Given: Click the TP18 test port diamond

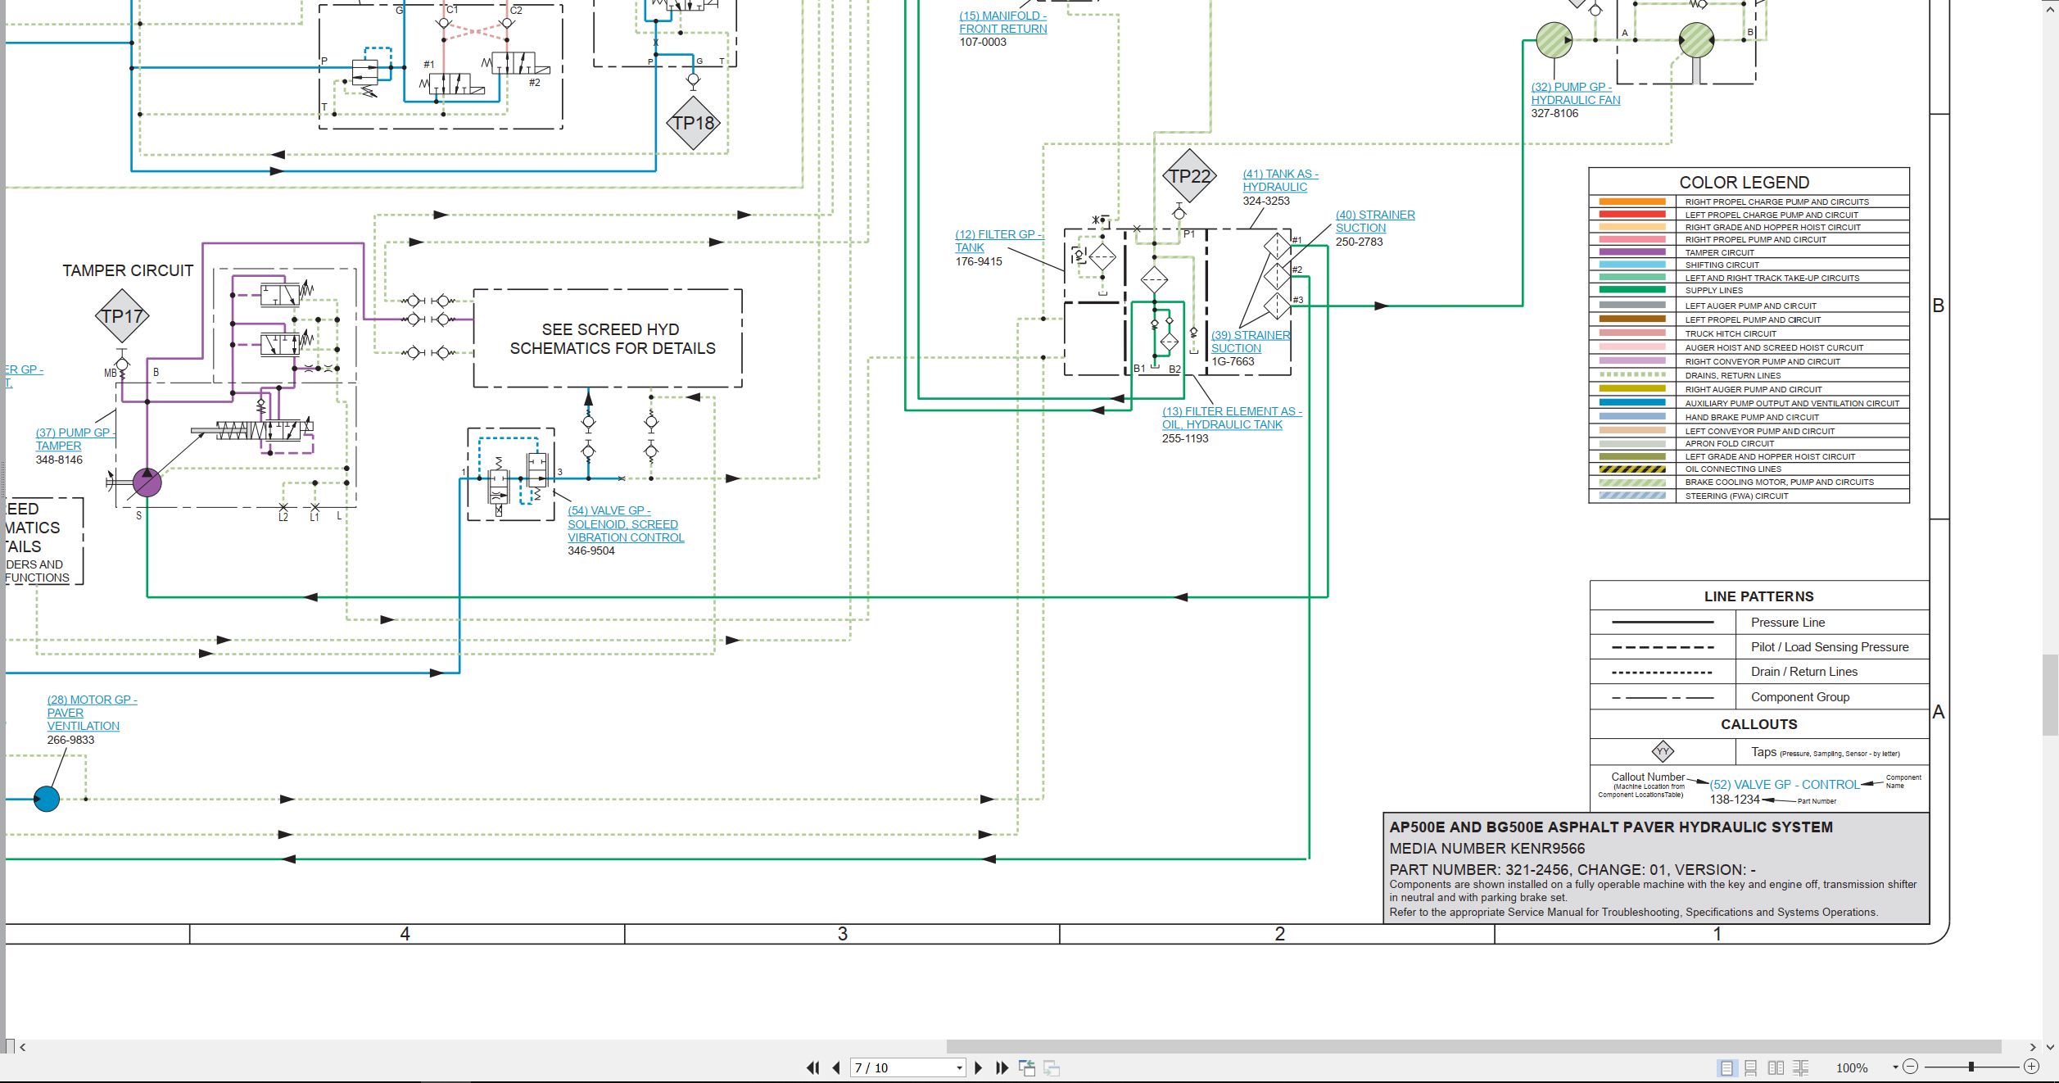Looking at the screenshot, I should pyautogui.click(x=694, y=124).
